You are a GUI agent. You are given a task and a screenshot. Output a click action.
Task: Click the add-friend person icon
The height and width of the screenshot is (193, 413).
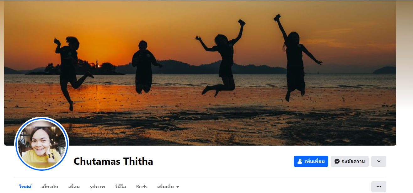click(x=300, y=161)
